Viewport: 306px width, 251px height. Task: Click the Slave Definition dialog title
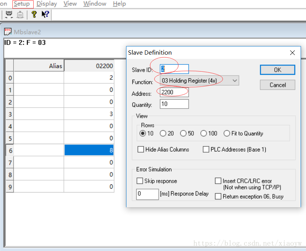click(x=150, y=53)
